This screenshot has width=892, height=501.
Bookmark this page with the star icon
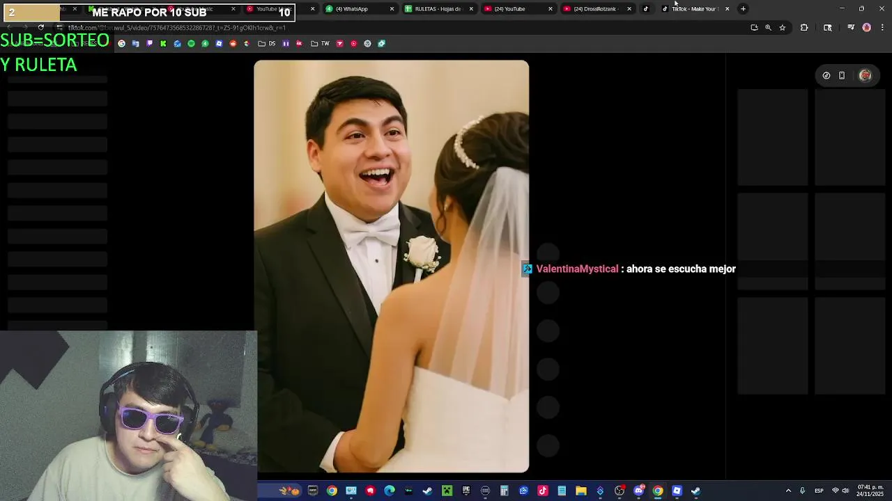[783, 28]
